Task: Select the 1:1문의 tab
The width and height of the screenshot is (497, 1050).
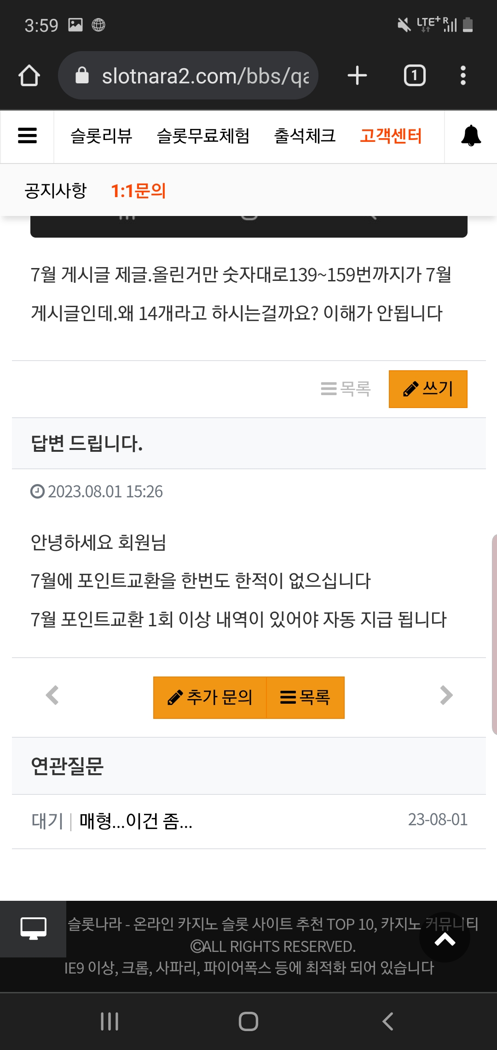Action: (x=139, y=191)
